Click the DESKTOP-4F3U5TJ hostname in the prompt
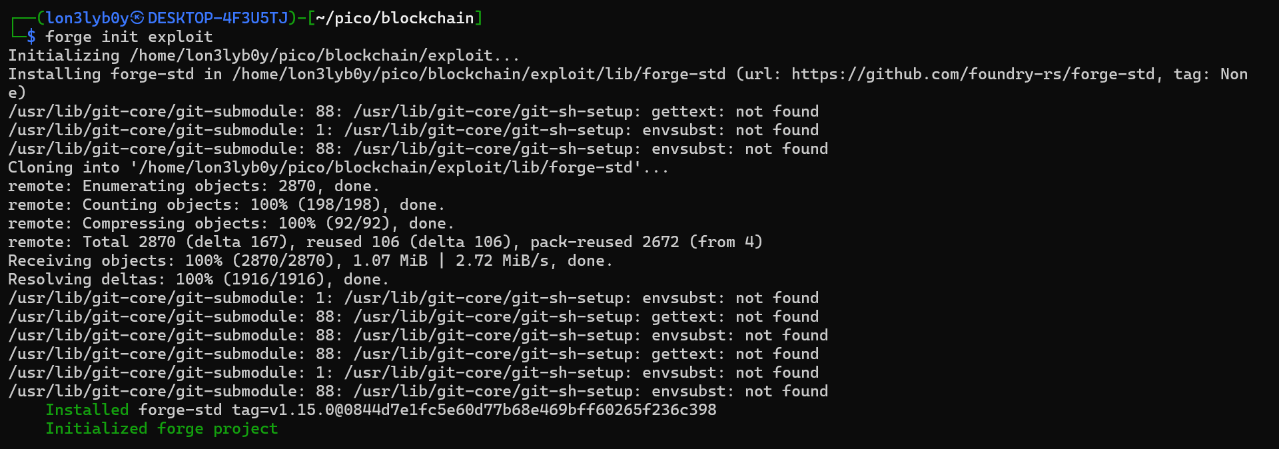The width and height of the screenshot is (1279, 449). pos(218,18)
